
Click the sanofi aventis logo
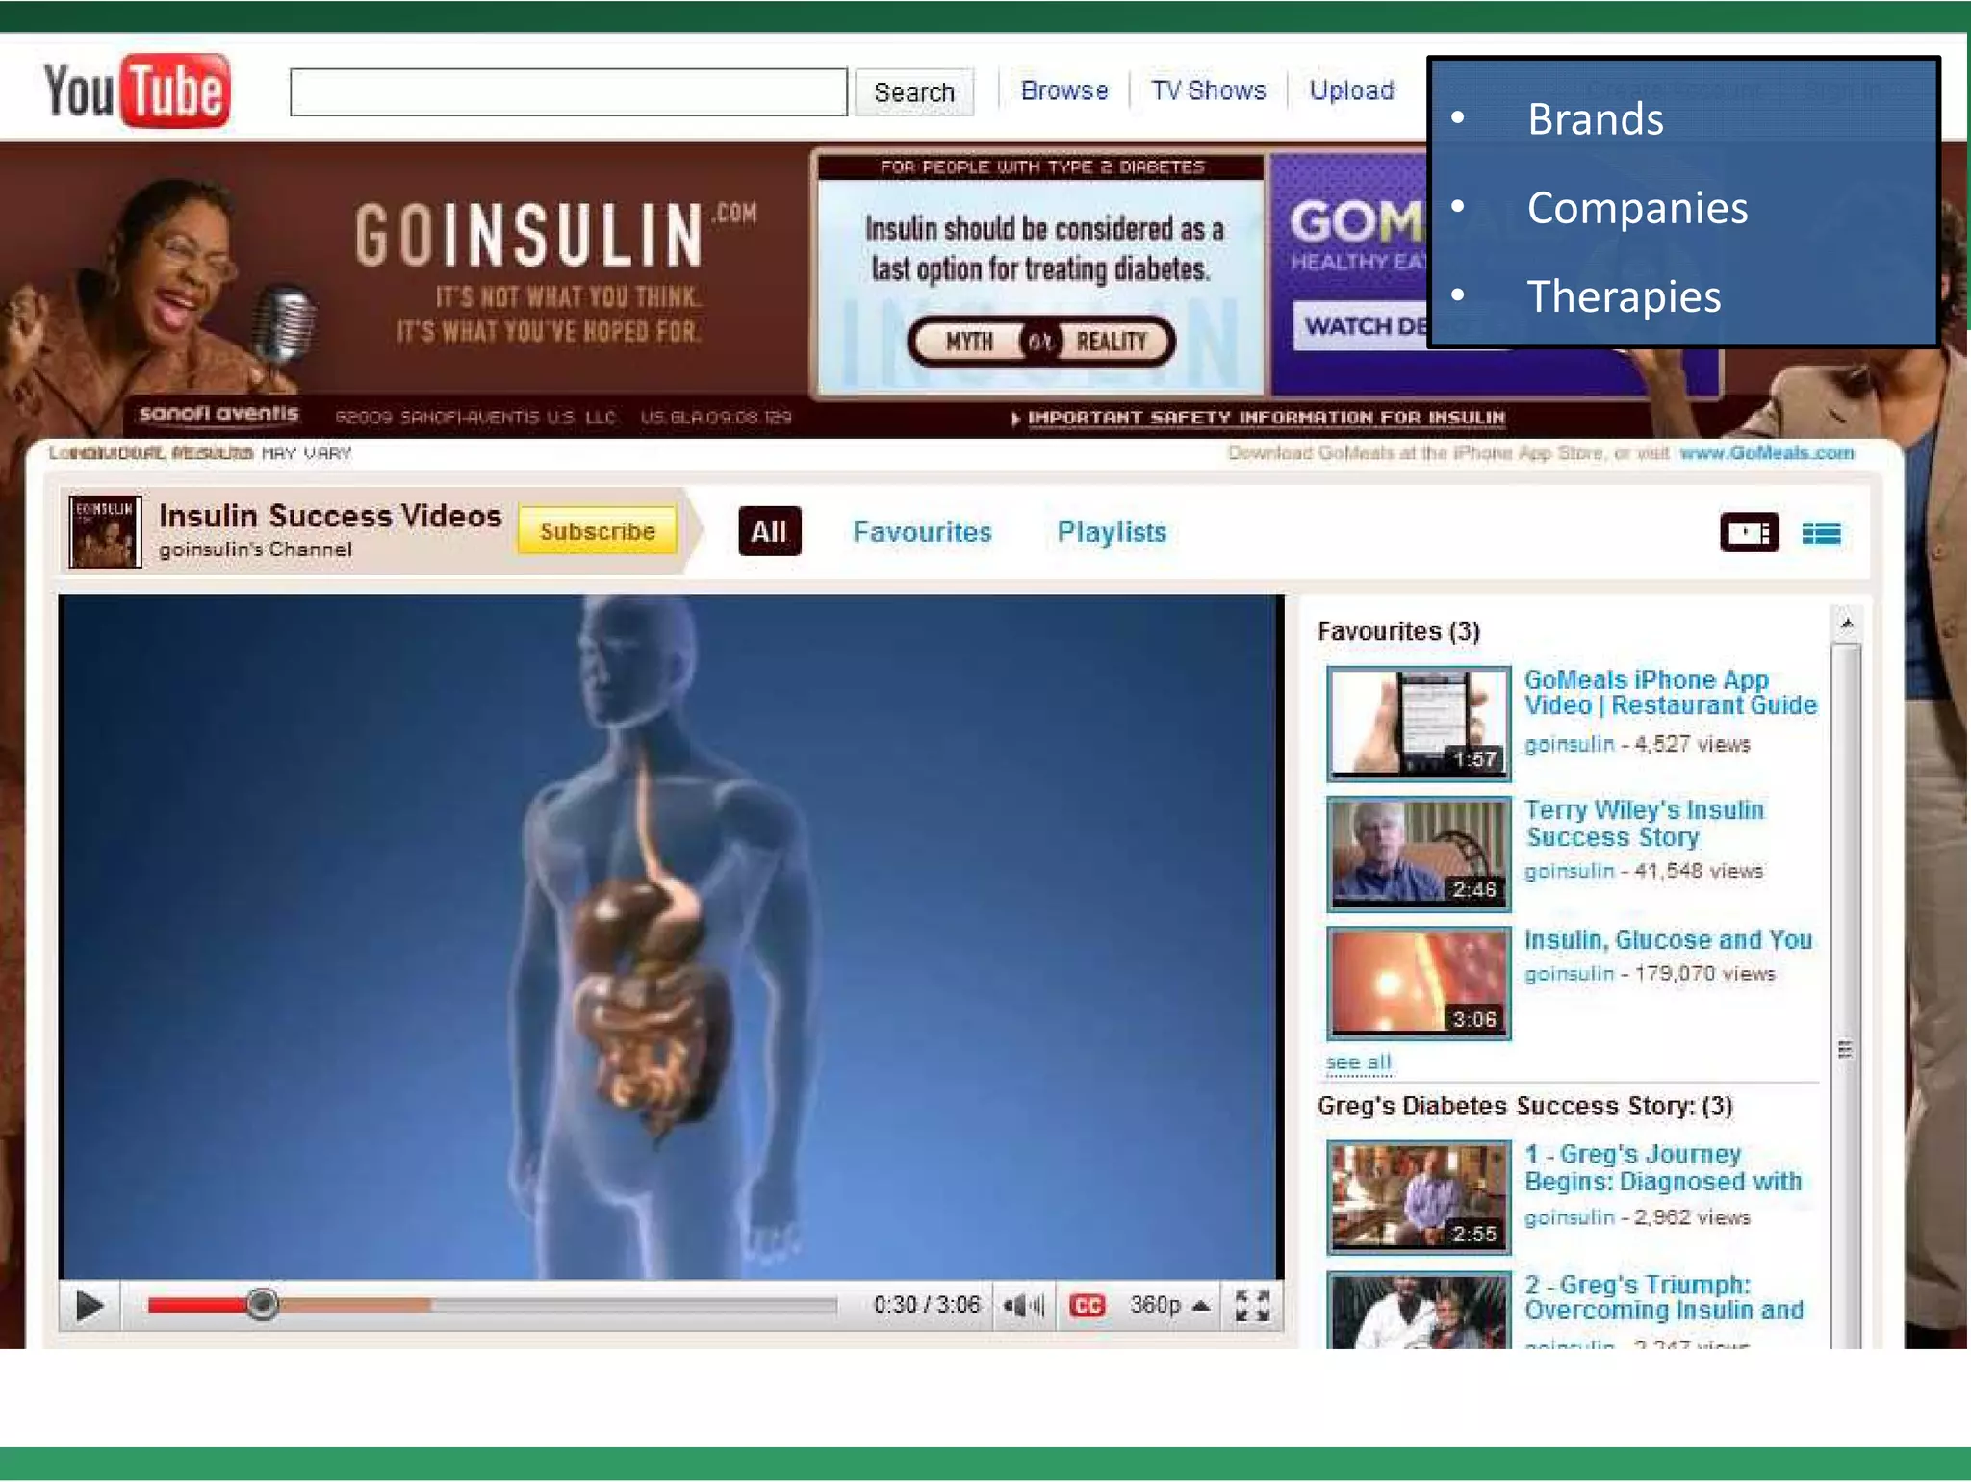[218, 414]
